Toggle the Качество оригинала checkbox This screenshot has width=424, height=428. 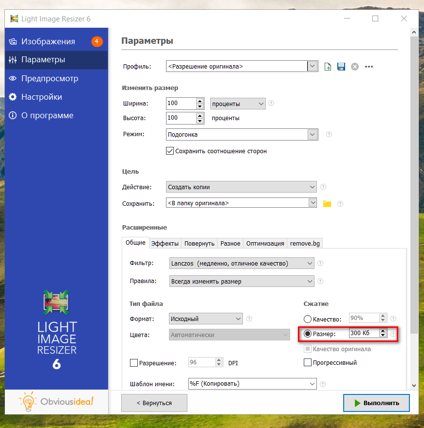tap(308, 349)
